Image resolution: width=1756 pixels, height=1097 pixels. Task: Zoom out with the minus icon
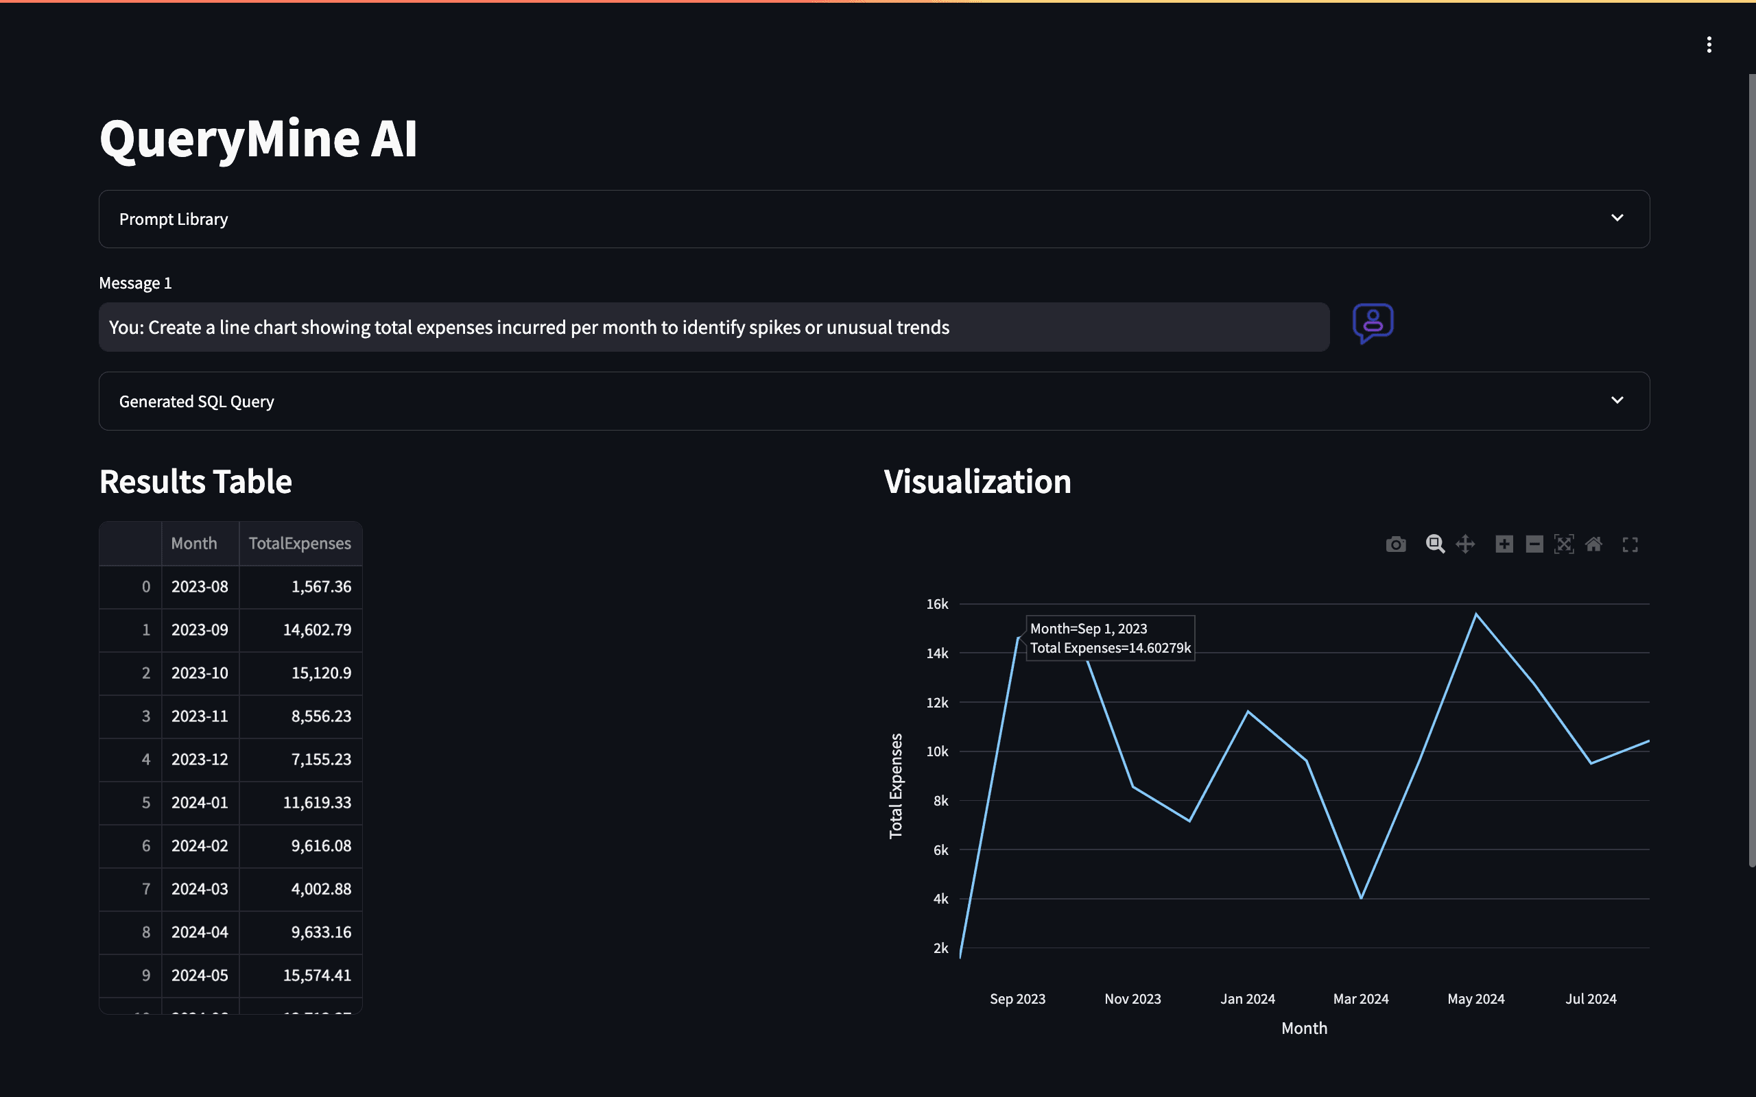[x=1534, y=544]
